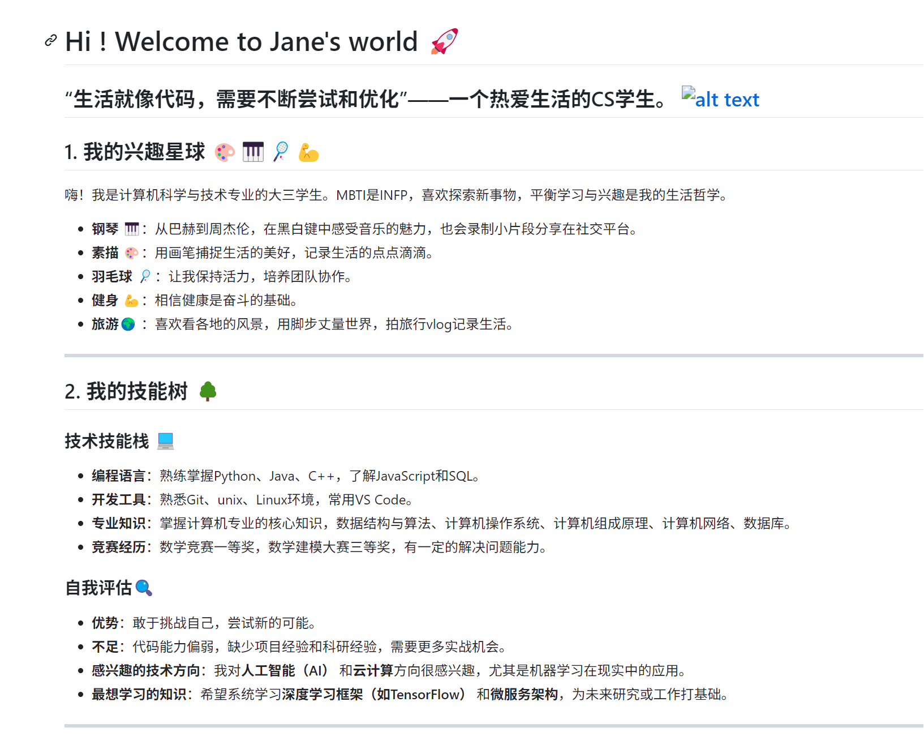Click the bold label 钢琴

tap(105, 229)
